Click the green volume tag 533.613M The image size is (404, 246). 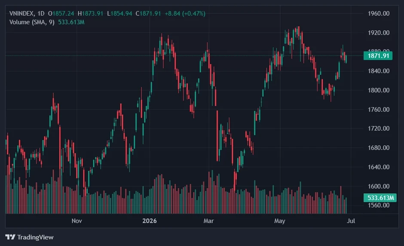(380, 198)
